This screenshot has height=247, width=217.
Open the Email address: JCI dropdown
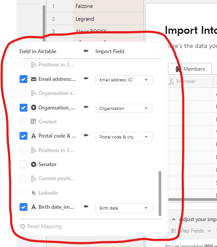tap(124, 80)
